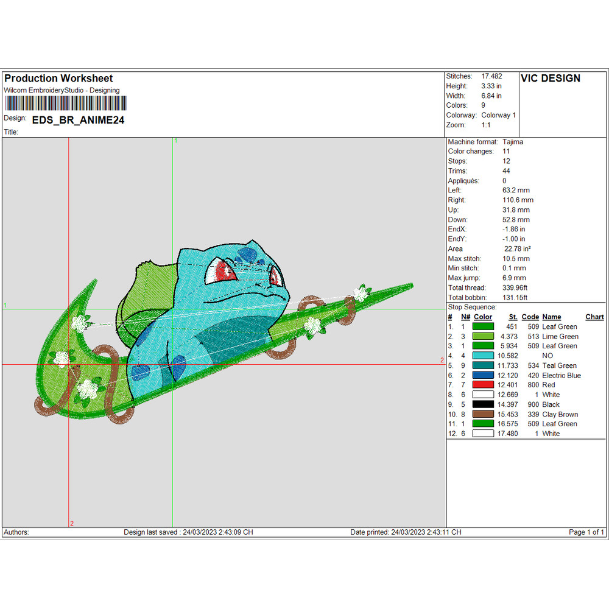This screenshot has height=609, width=609.
Task: Click the design name EDS_BR_ANIME24
Action: [78, 120]
